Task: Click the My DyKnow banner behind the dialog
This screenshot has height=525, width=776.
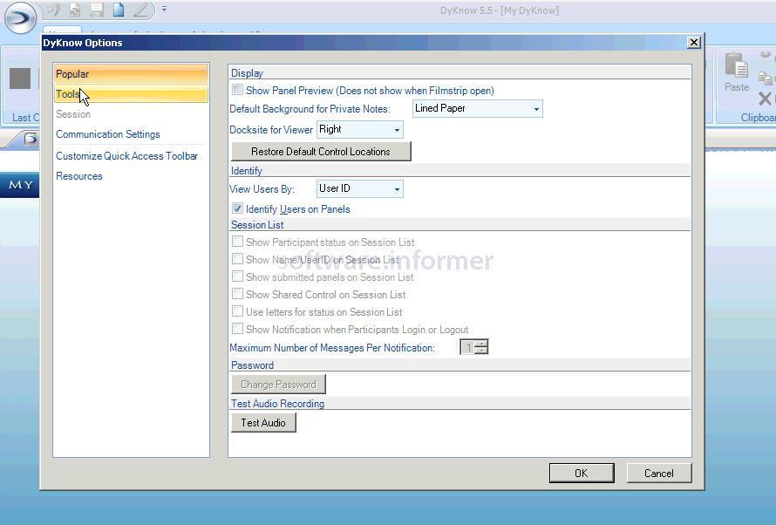Action: pyautogui.click(x=20, y=185)
